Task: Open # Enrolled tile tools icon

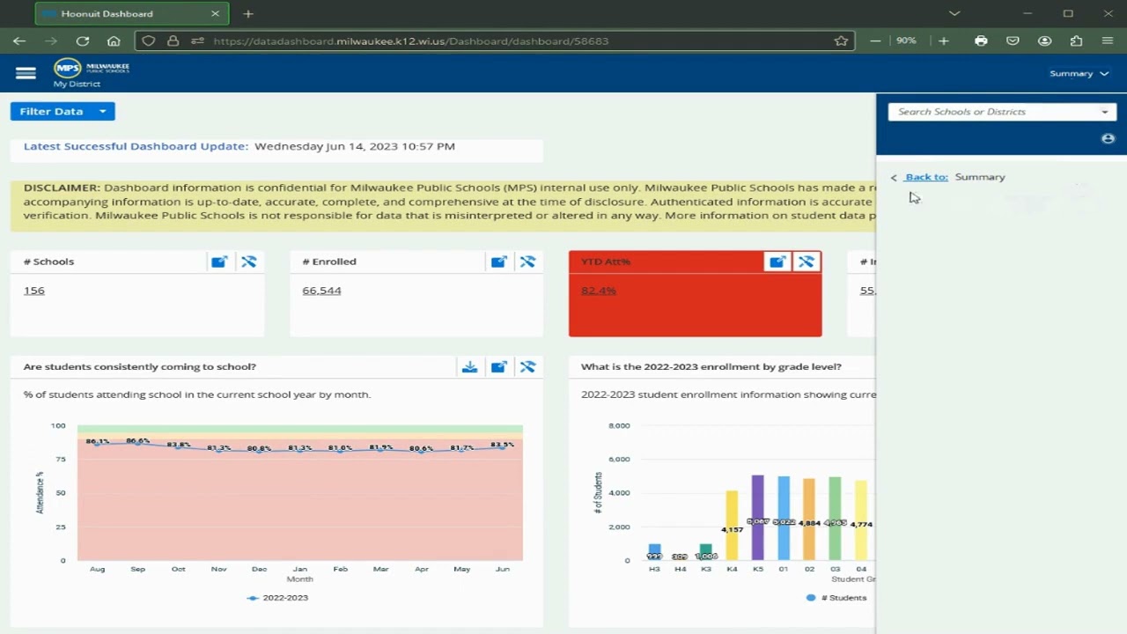Action: tap(527, 262)
